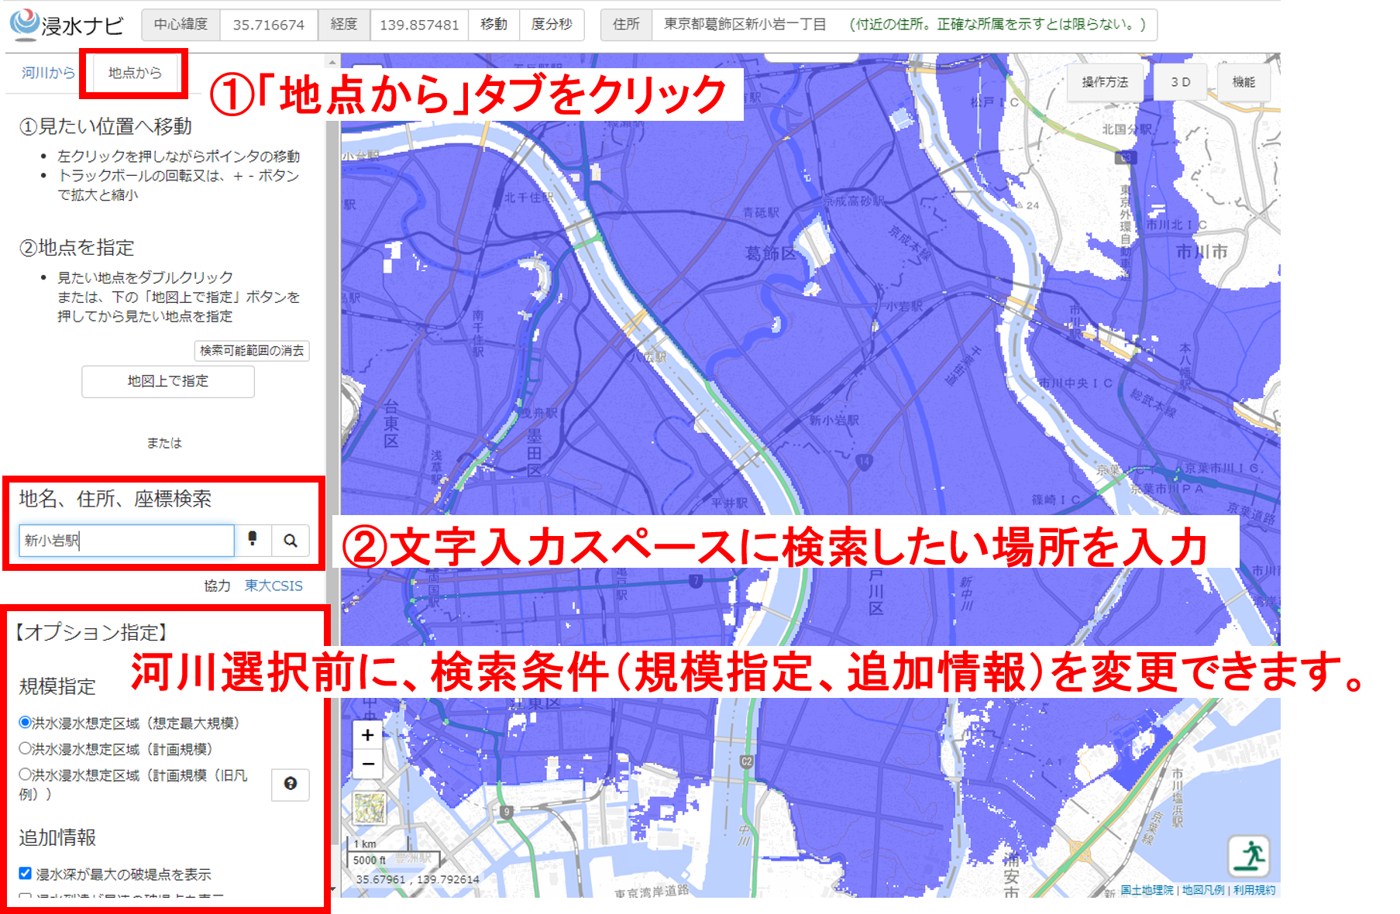Click the location pin icon beside the search box
The width and height of the screenshot is (1400, 914).
253,540
